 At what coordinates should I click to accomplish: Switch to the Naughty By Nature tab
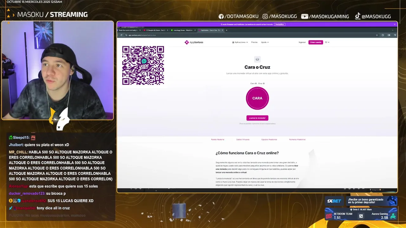click(156, 30)
